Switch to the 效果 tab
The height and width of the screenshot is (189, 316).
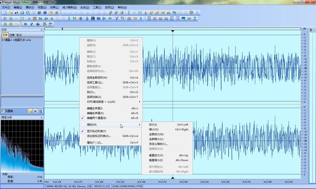[12, 35]
